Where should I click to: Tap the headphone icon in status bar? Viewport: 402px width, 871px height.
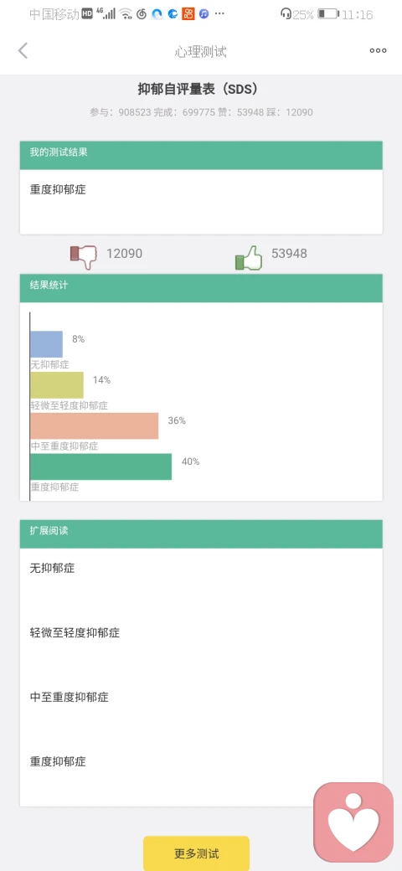(x=286, y=14)
